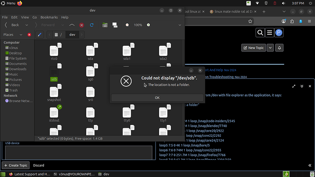Open the New Topic options dropdown
Image resolution: width=315 pixels, height=177 pixels.
[x=270, y=48]
